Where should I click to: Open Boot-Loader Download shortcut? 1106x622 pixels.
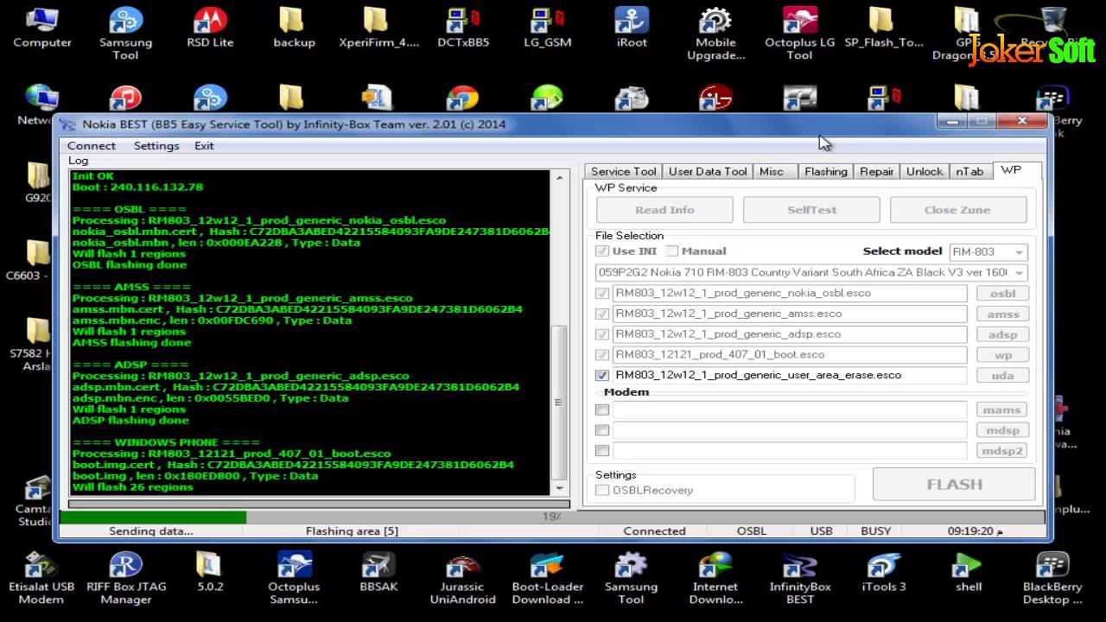pos(547,577)
